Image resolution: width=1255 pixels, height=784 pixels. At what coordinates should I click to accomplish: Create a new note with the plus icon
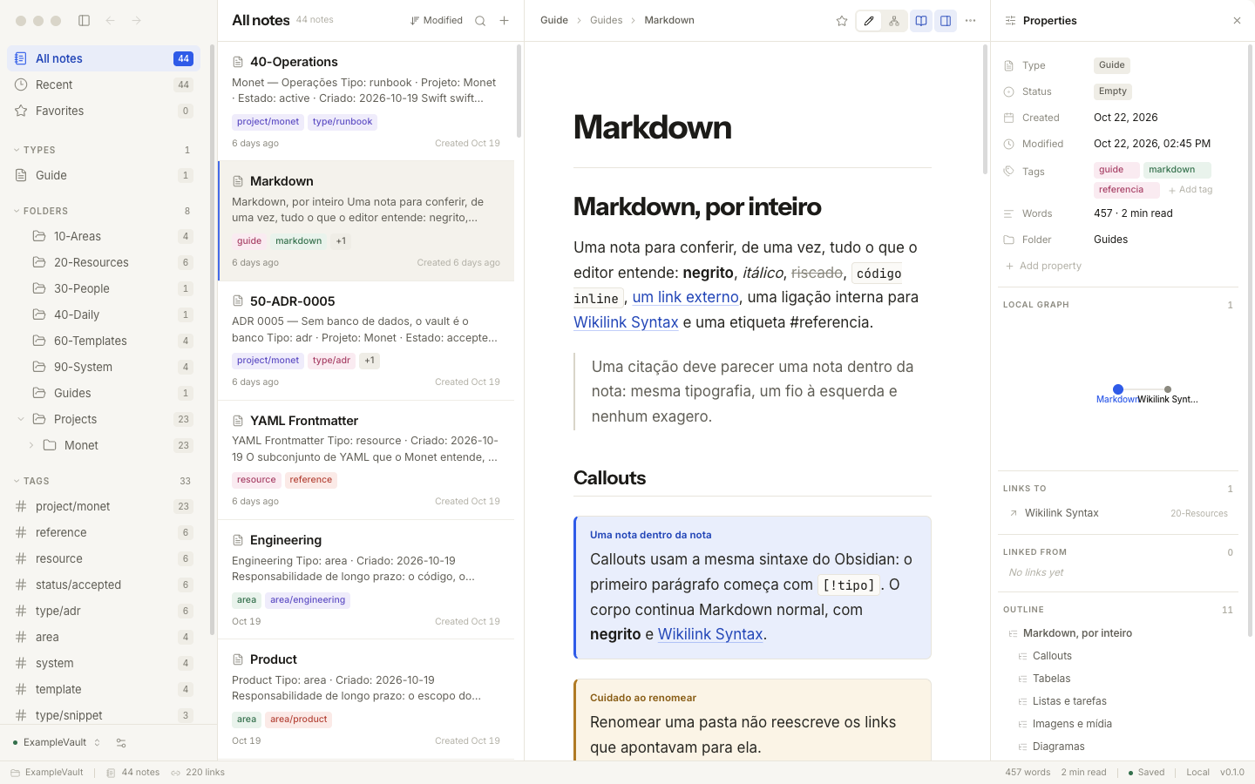(x=504, y=21)
